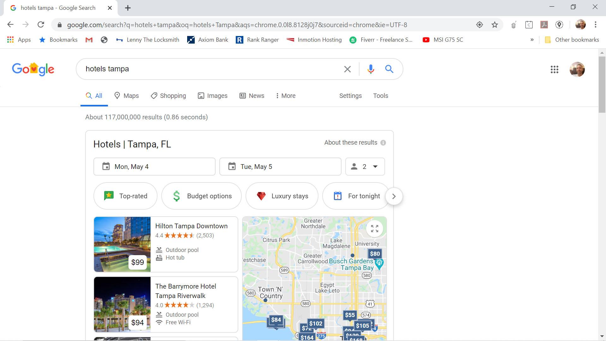Filter by Budget options
This screenshot has width=606, height=341.
point(201,196)
